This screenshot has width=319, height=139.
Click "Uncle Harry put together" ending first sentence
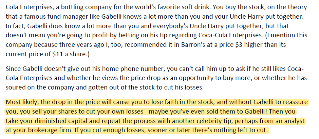pyautogui.click(x=266, y=17)
